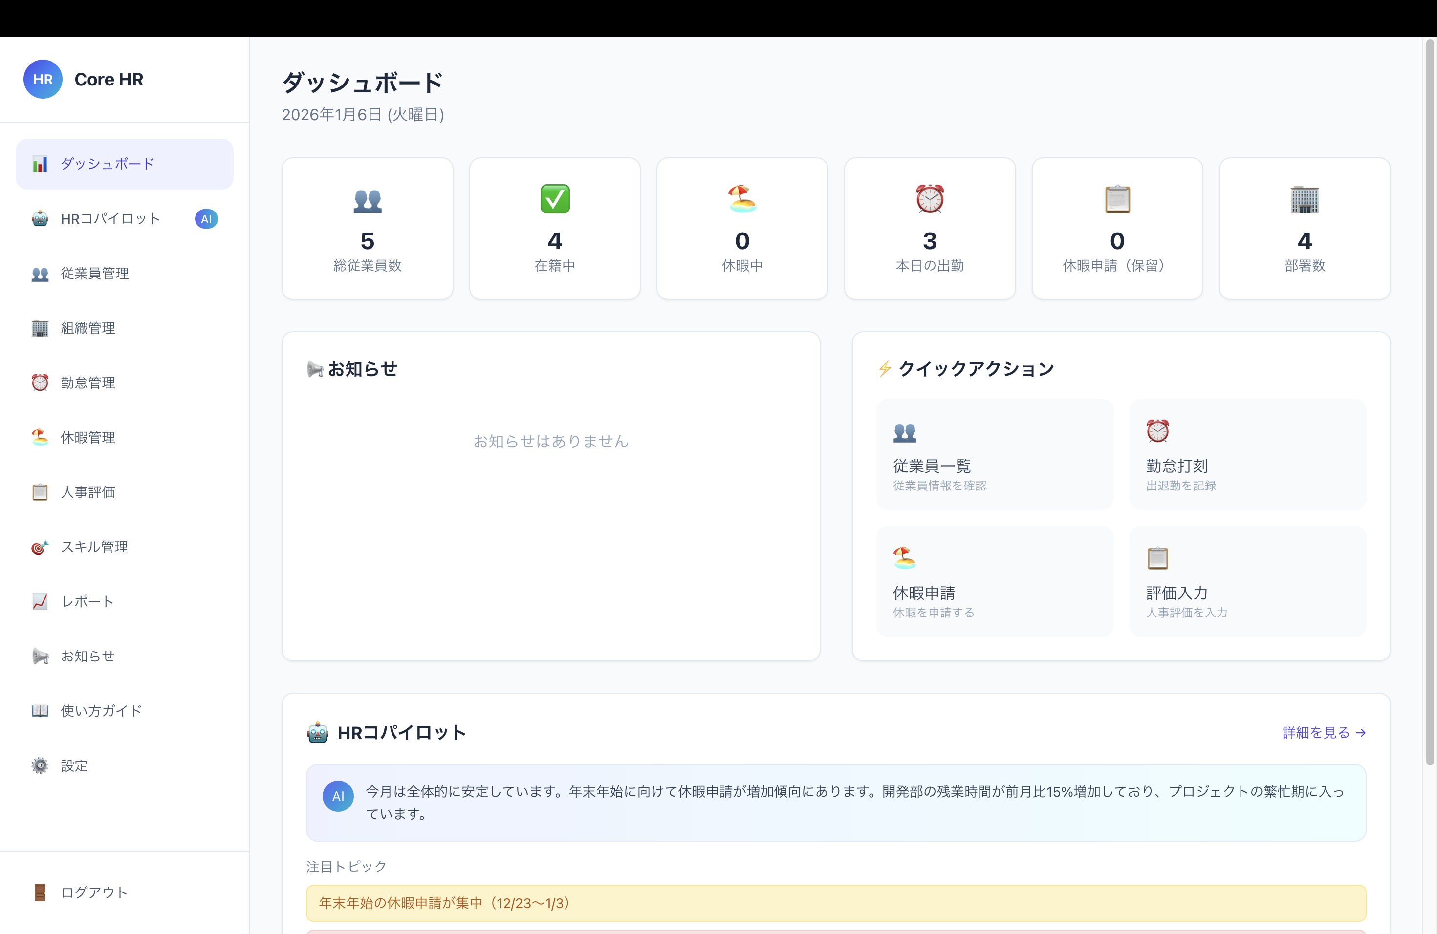Click the beach umbrella icon in the 休暇申請 card
1437x934 pixels.
tap(904, 557)
